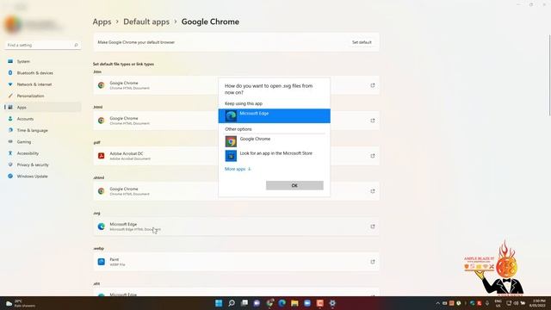Click .svg Microsoft Edge row
Screen dimensions: 551x310
236,226
